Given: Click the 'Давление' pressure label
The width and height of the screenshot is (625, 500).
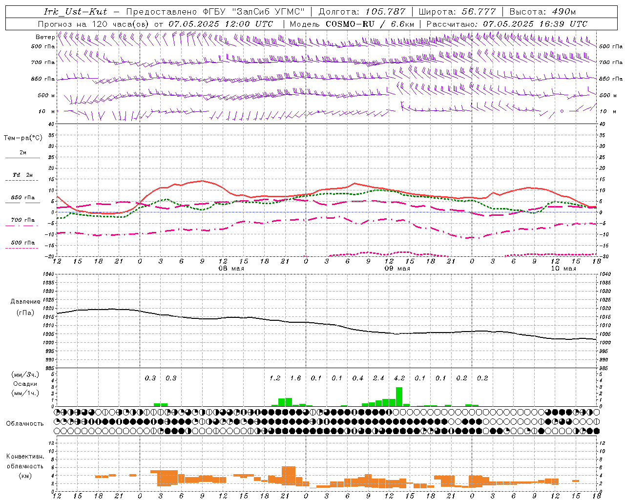Looking at the screenshot, I should pyautogui.click(x=25, y=302).
